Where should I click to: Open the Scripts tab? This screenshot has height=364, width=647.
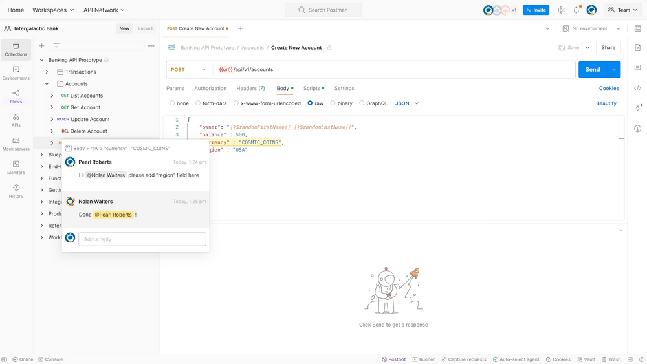pos(312,88)
